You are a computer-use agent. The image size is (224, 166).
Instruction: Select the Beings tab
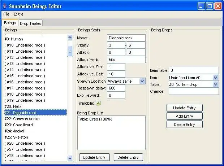pos(10,23)
